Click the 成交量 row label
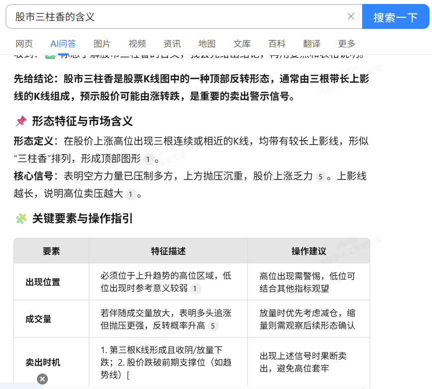 tap(38, 319)
